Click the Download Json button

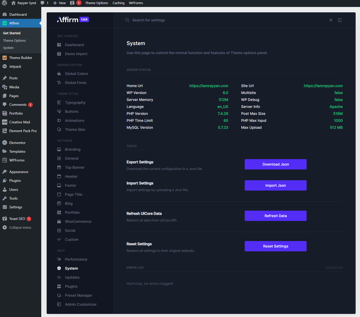click(x=276, y=164)
